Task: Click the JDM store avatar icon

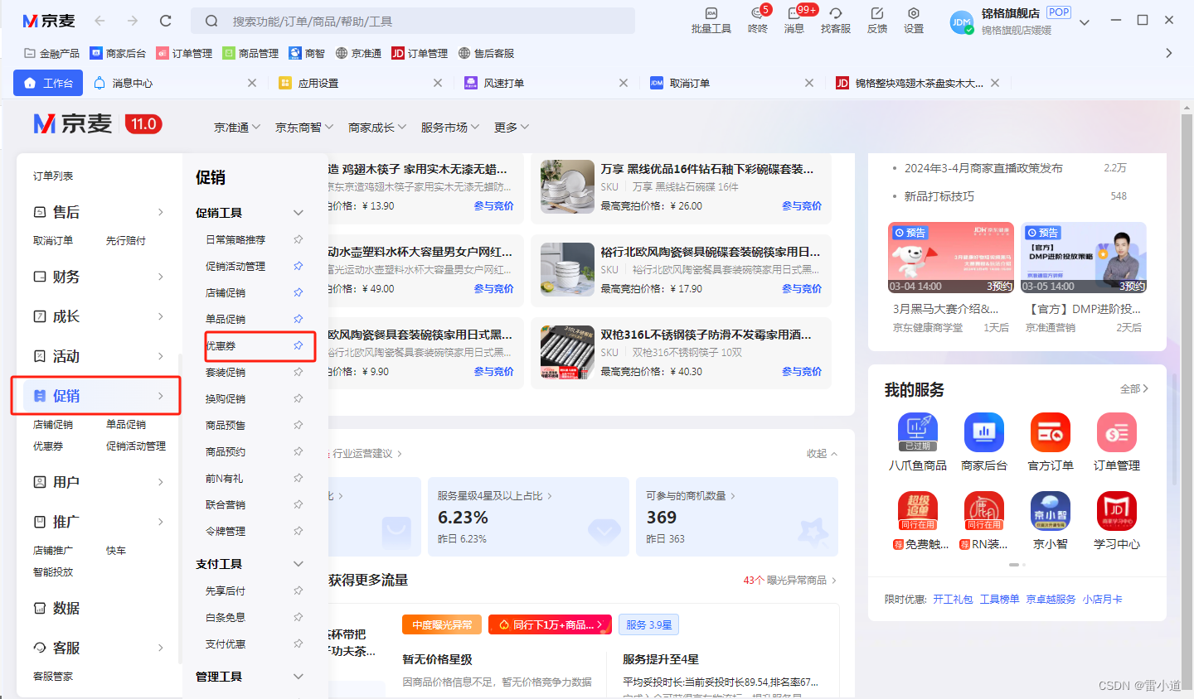Action: (x=962, y=22)
